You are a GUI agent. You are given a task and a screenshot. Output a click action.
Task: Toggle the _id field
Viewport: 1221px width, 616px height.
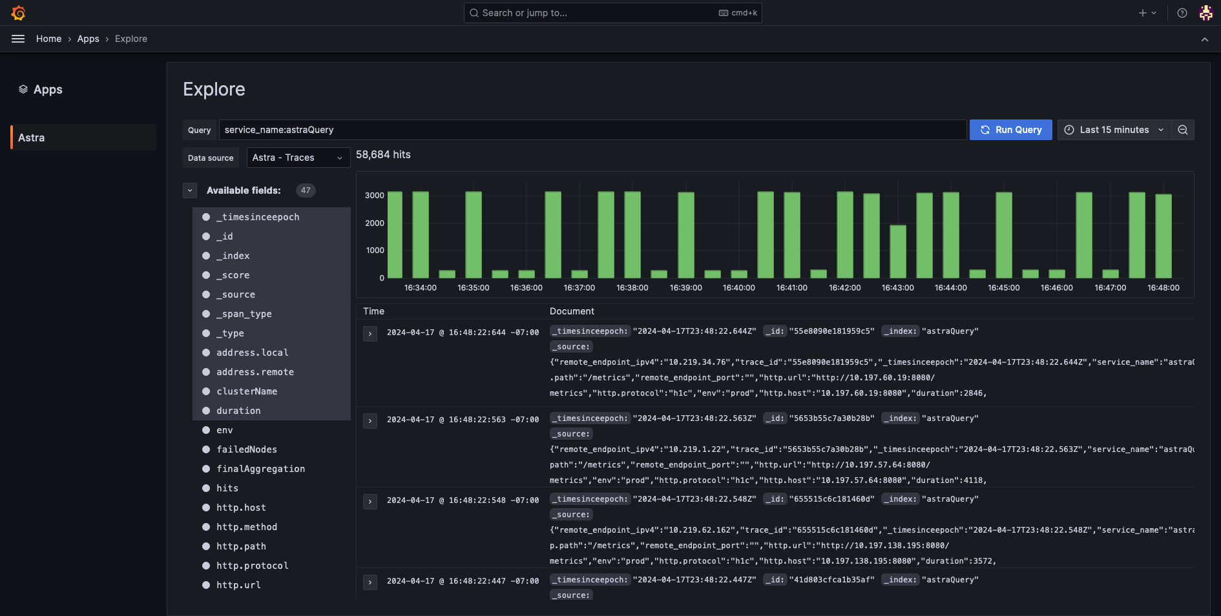tap(271, 236)
